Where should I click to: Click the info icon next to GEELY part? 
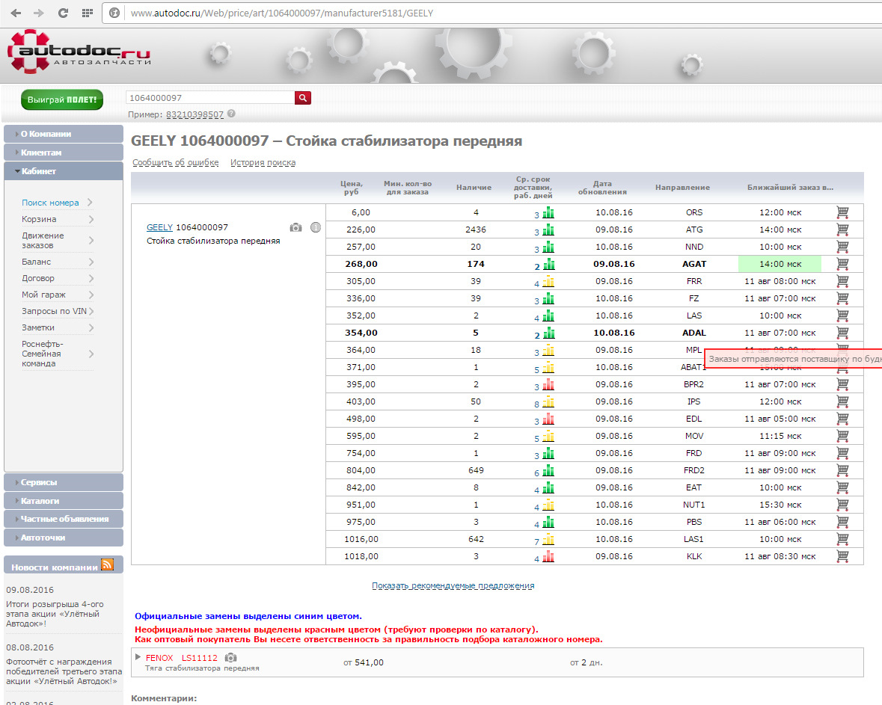point(316,227)
